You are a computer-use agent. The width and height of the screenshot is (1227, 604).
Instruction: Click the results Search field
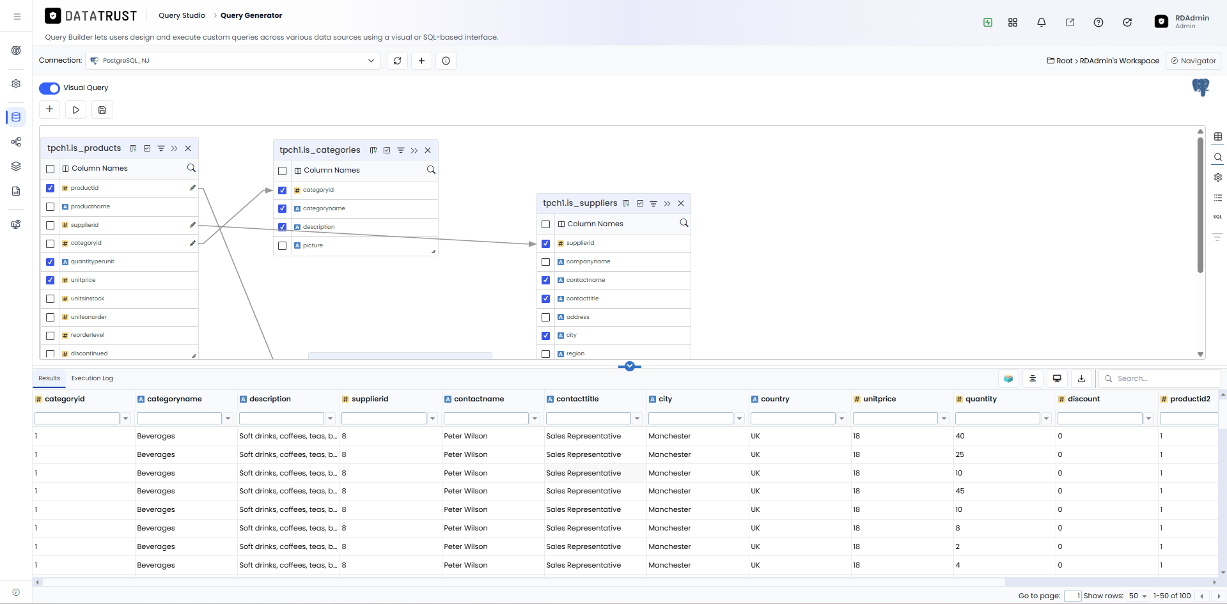pos(1160,378)
